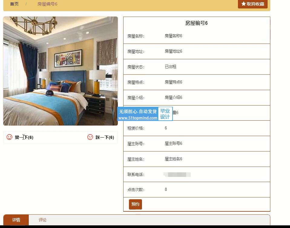Click the 房屋编号6 breadcrumb item
The height and width of the screenshot is (228, 290).
pyautogui.click(x=47, y=4)
